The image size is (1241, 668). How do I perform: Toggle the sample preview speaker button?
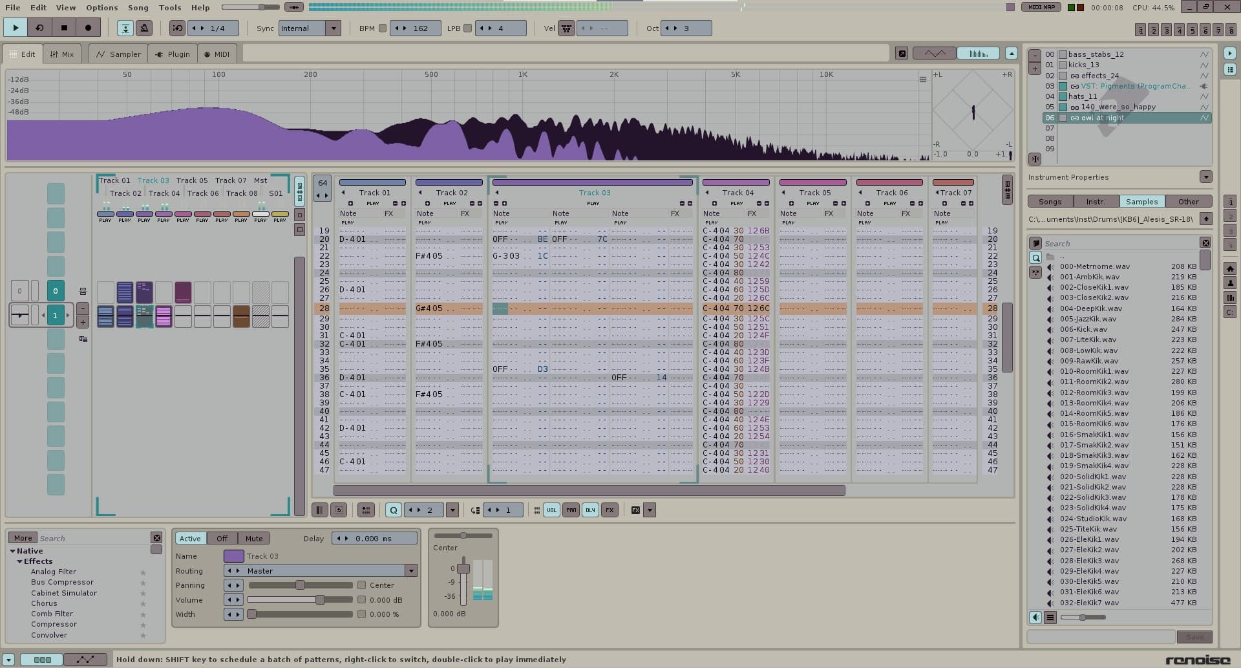point(1035,618)
